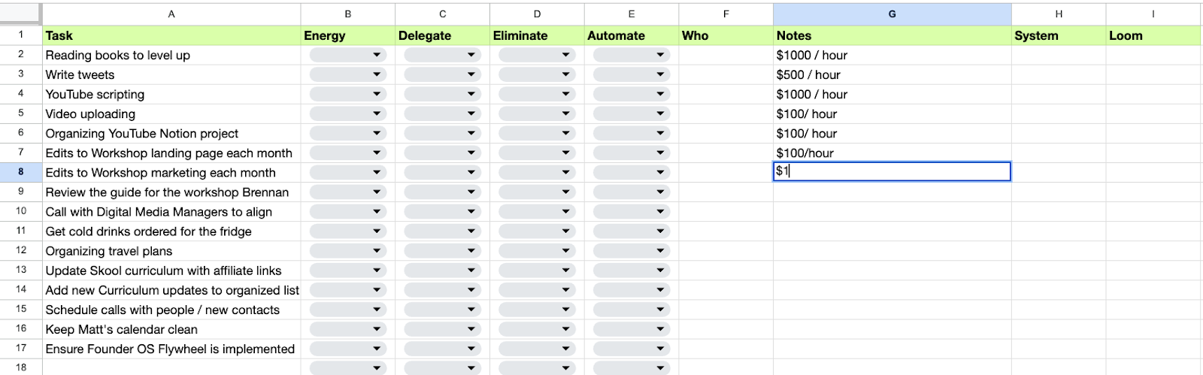Open Automate dropdown for Review the guide row
1203x375 pixels.
point(632,192)
